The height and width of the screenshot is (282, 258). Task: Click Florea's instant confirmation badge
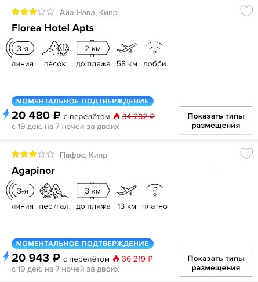click(x=82, y=101)
